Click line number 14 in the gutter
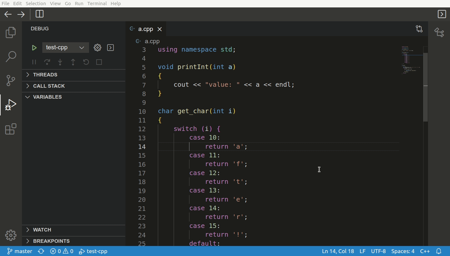450x256 pixels. pyautogui.click(x=142, y=147)
